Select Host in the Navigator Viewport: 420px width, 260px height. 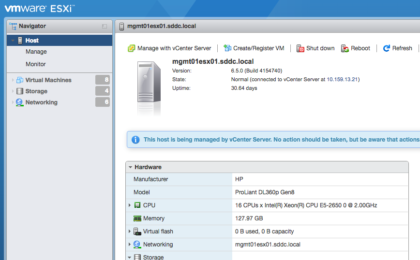[60, 41]
